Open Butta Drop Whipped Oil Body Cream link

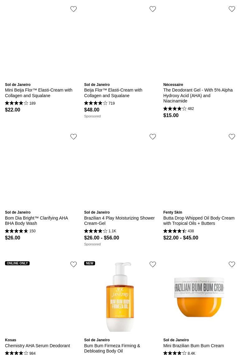click(199, 220)
